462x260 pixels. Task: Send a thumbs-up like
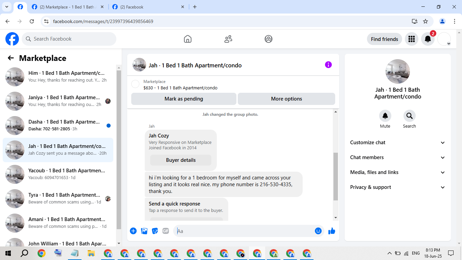332,231
